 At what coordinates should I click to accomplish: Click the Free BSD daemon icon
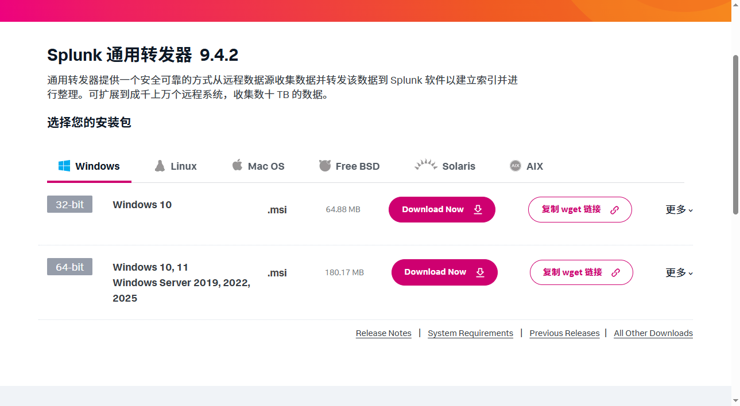coord(324,165)
